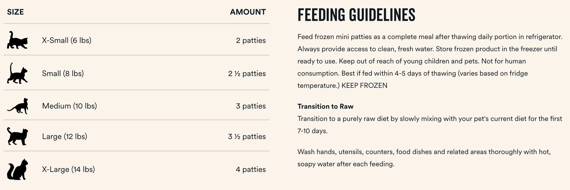The image size is (570, 190).
Task: Click the Large standing cat icon
Action: pos(18,136)
